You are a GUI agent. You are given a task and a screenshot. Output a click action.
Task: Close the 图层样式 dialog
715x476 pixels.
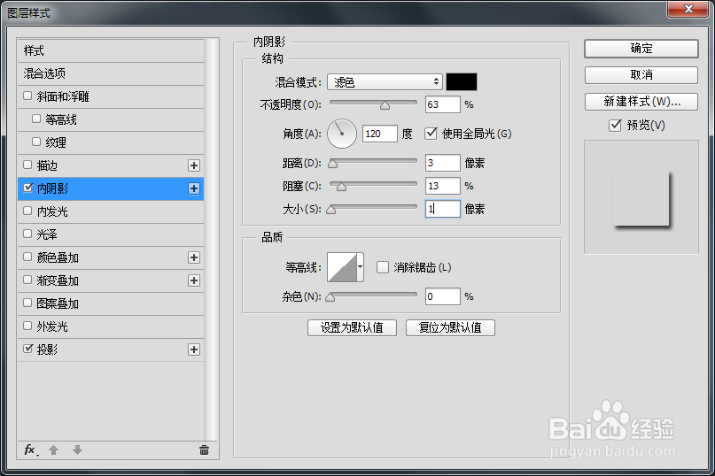click(x=688, y=9)
